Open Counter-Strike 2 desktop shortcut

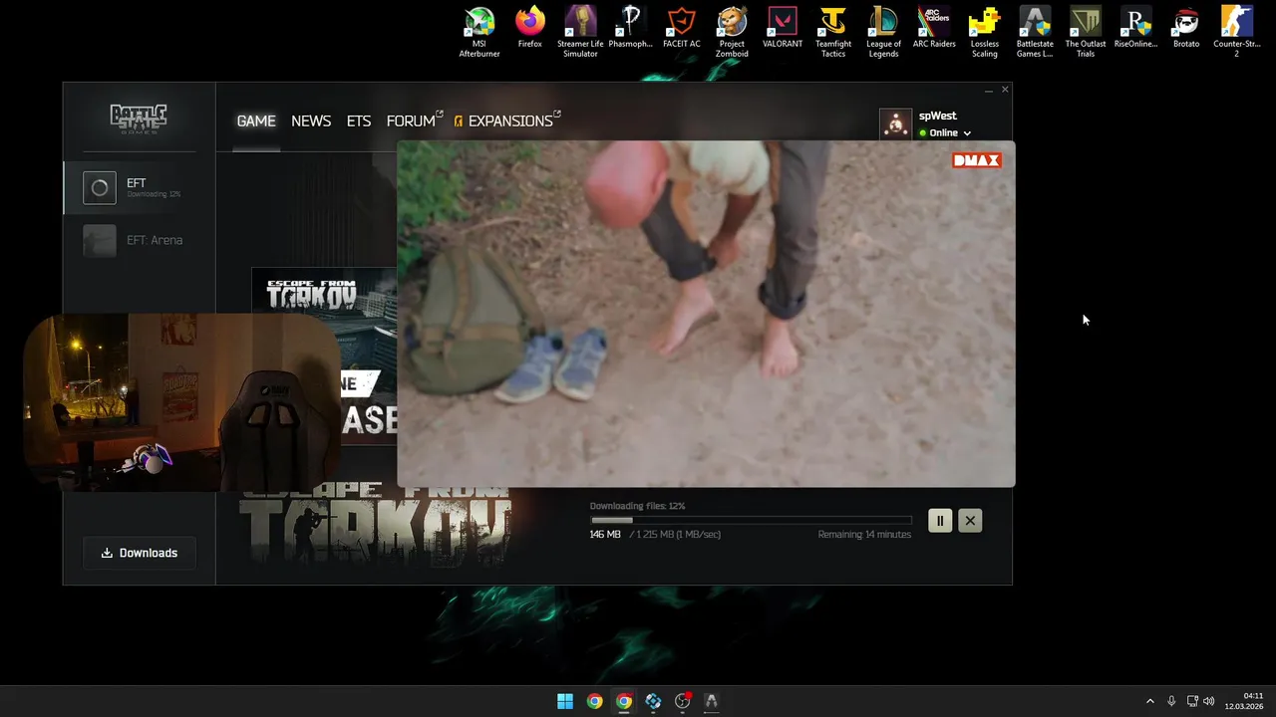1237,32
